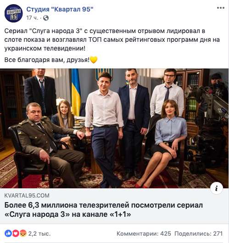The width and height of the screenshot is (229, 243).
Task: View Поделились: 271 shares list
Action: click(x=199, y=233)
